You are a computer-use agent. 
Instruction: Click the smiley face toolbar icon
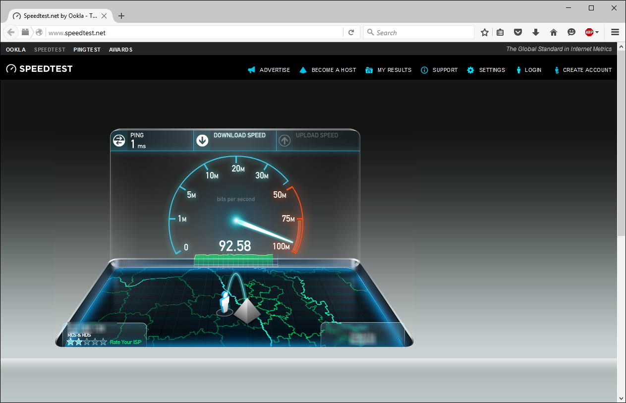[x=571, y=32]
